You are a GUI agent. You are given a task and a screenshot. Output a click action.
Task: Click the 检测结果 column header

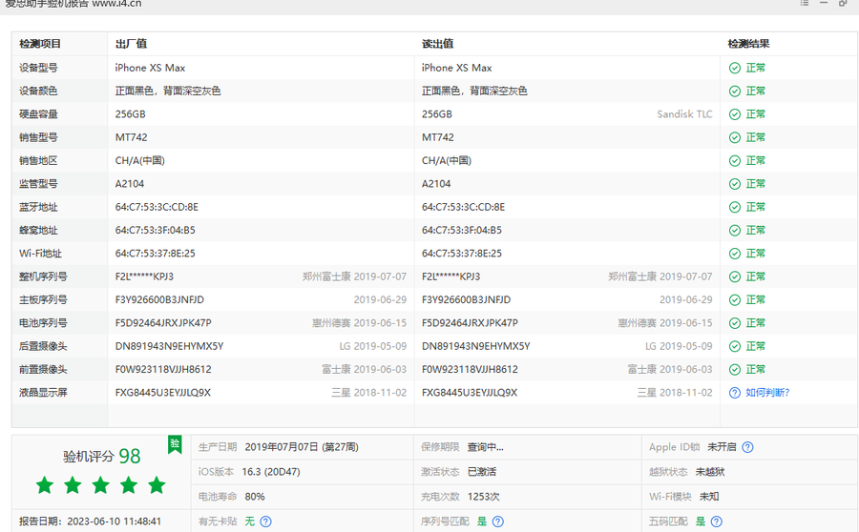point(748,44)
